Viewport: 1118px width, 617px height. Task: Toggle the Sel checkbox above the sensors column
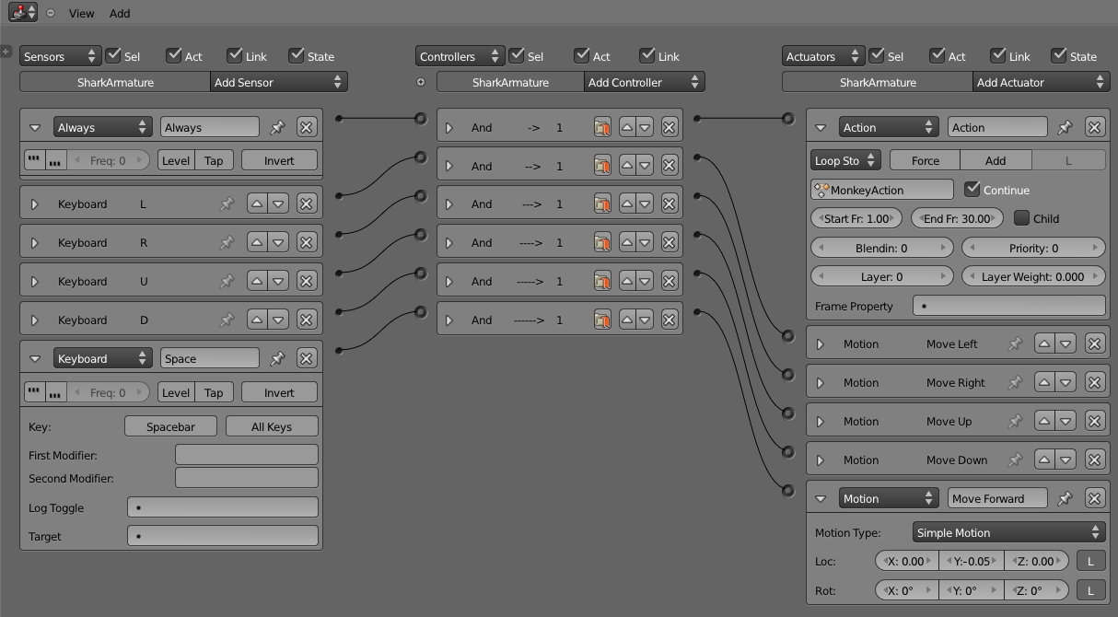[x=113, y=55]
